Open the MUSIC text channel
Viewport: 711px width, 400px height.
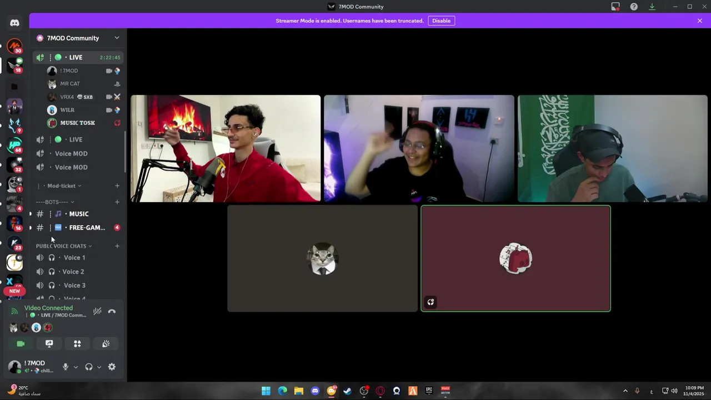(78, 214)
